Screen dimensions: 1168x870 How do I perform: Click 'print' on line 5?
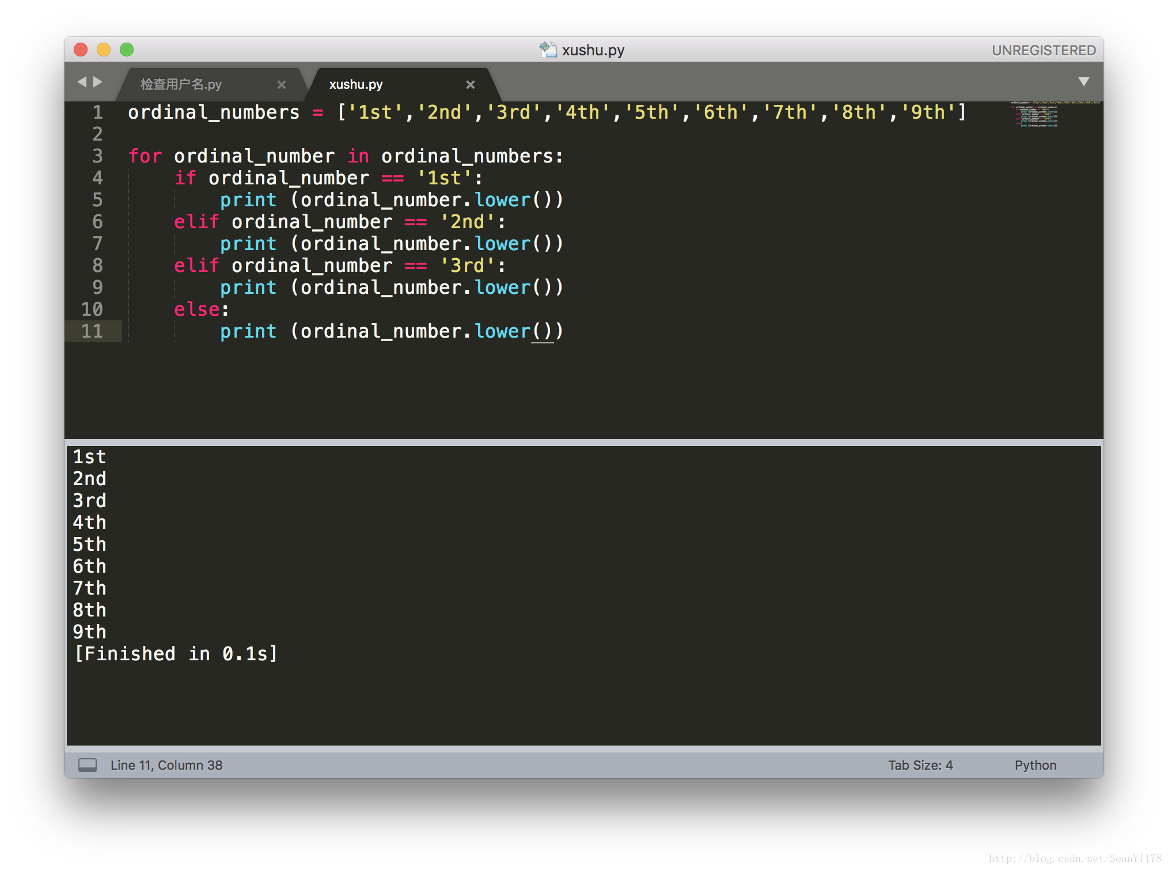coord(248,199)
